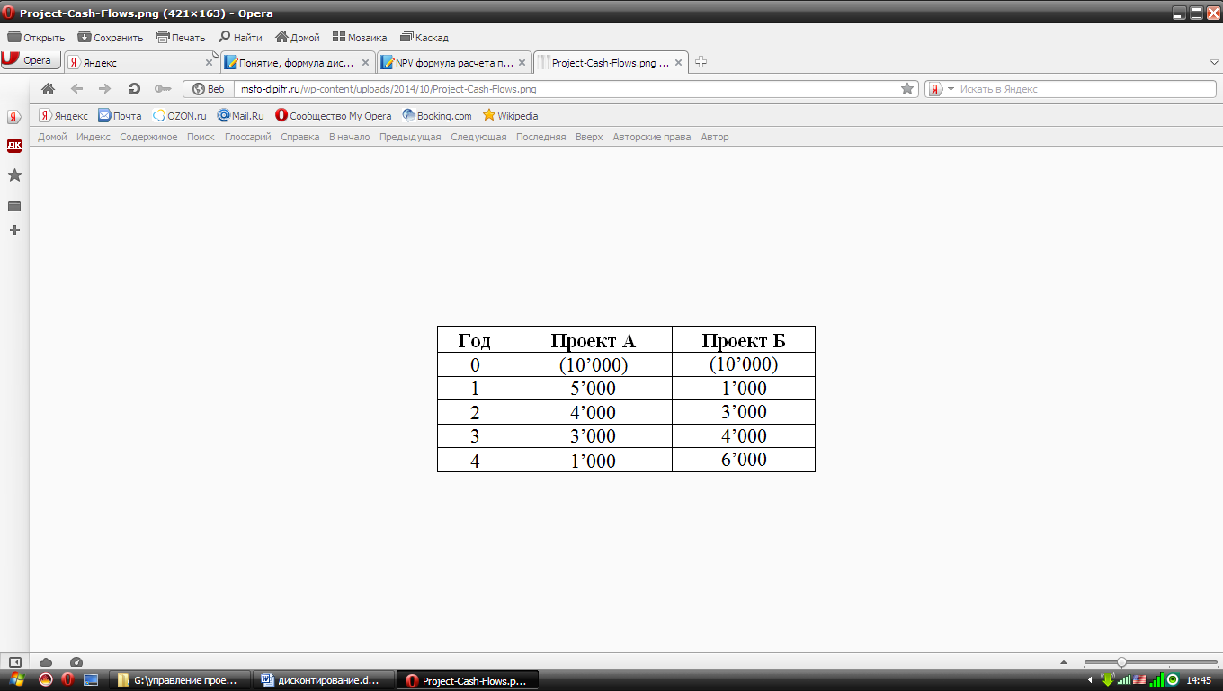Open the Яндекс bookmark

[x=63, y=115]
